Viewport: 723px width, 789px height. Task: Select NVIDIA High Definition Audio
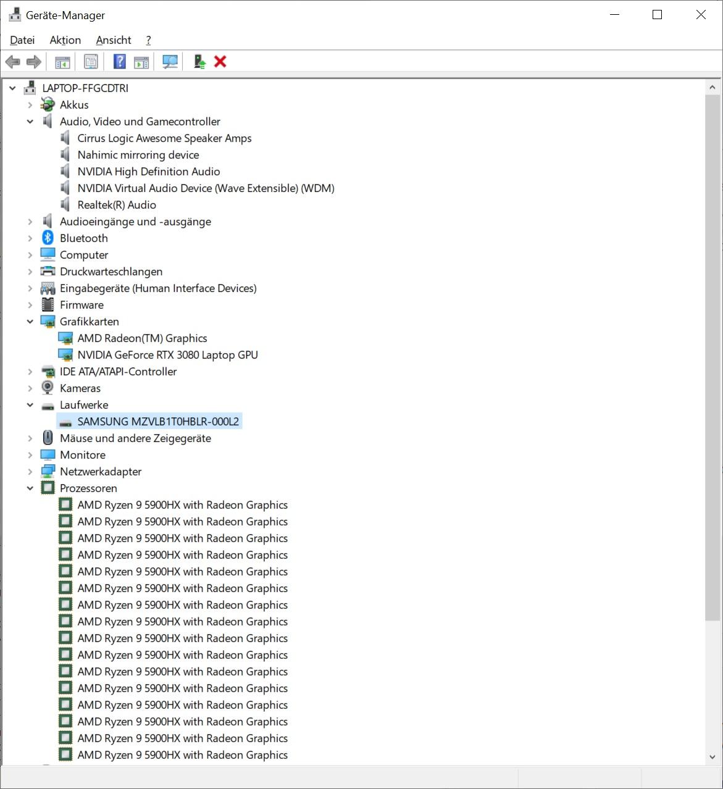(149, 171)
